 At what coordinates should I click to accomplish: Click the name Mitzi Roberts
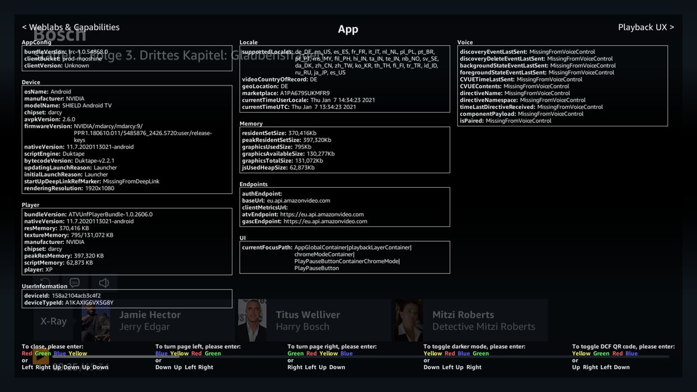[x=463, y=315]
